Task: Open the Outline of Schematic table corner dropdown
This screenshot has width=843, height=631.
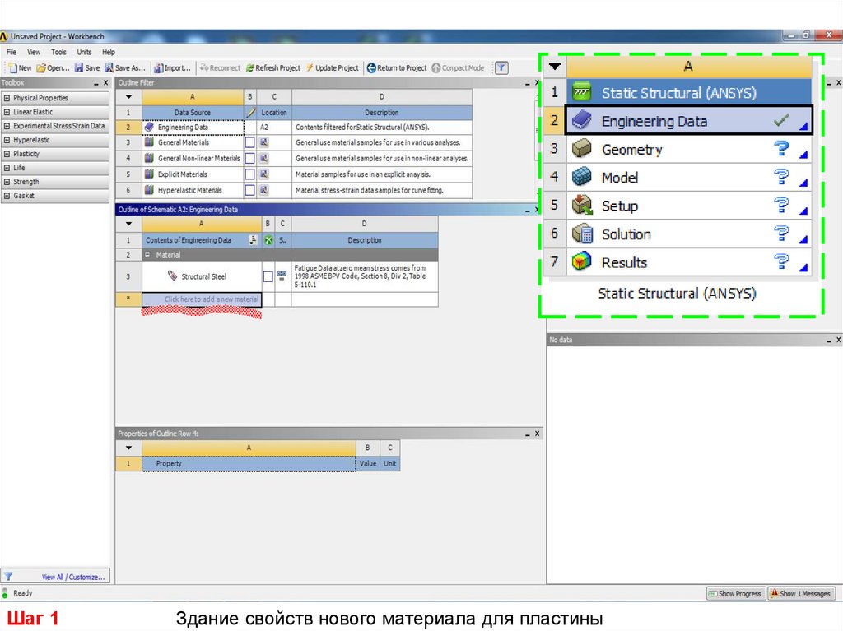Action: click(128, 224)
